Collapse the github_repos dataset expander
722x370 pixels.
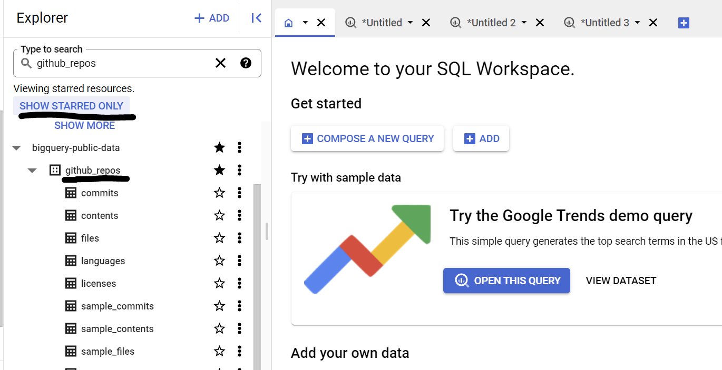click(32, 169)
